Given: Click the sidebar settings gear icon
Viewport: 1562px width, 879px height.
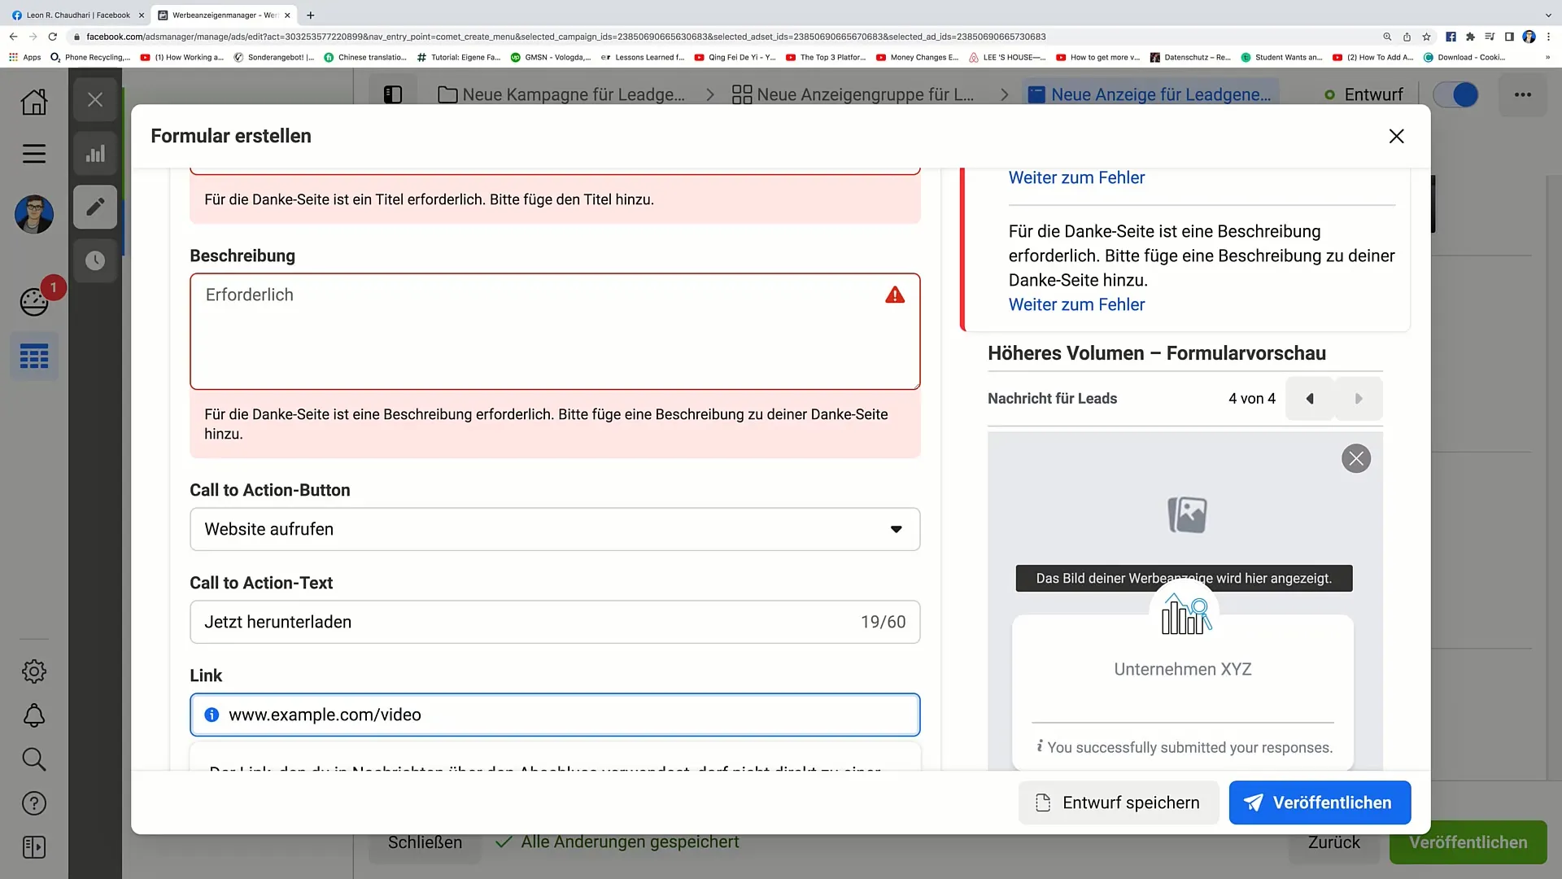Looking at the screenshot, I should click(34, 671).
